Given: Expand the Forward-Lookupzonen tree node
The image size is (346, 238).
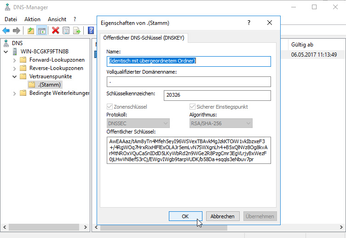Looking at the screenshot, I should coord(15,60).
